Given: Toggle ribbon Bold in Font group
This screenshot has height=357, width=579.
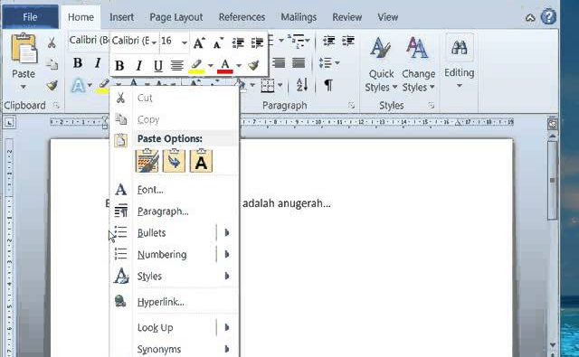Looking at the screenshot, I should pyautogui.click(x=78, y=63).
